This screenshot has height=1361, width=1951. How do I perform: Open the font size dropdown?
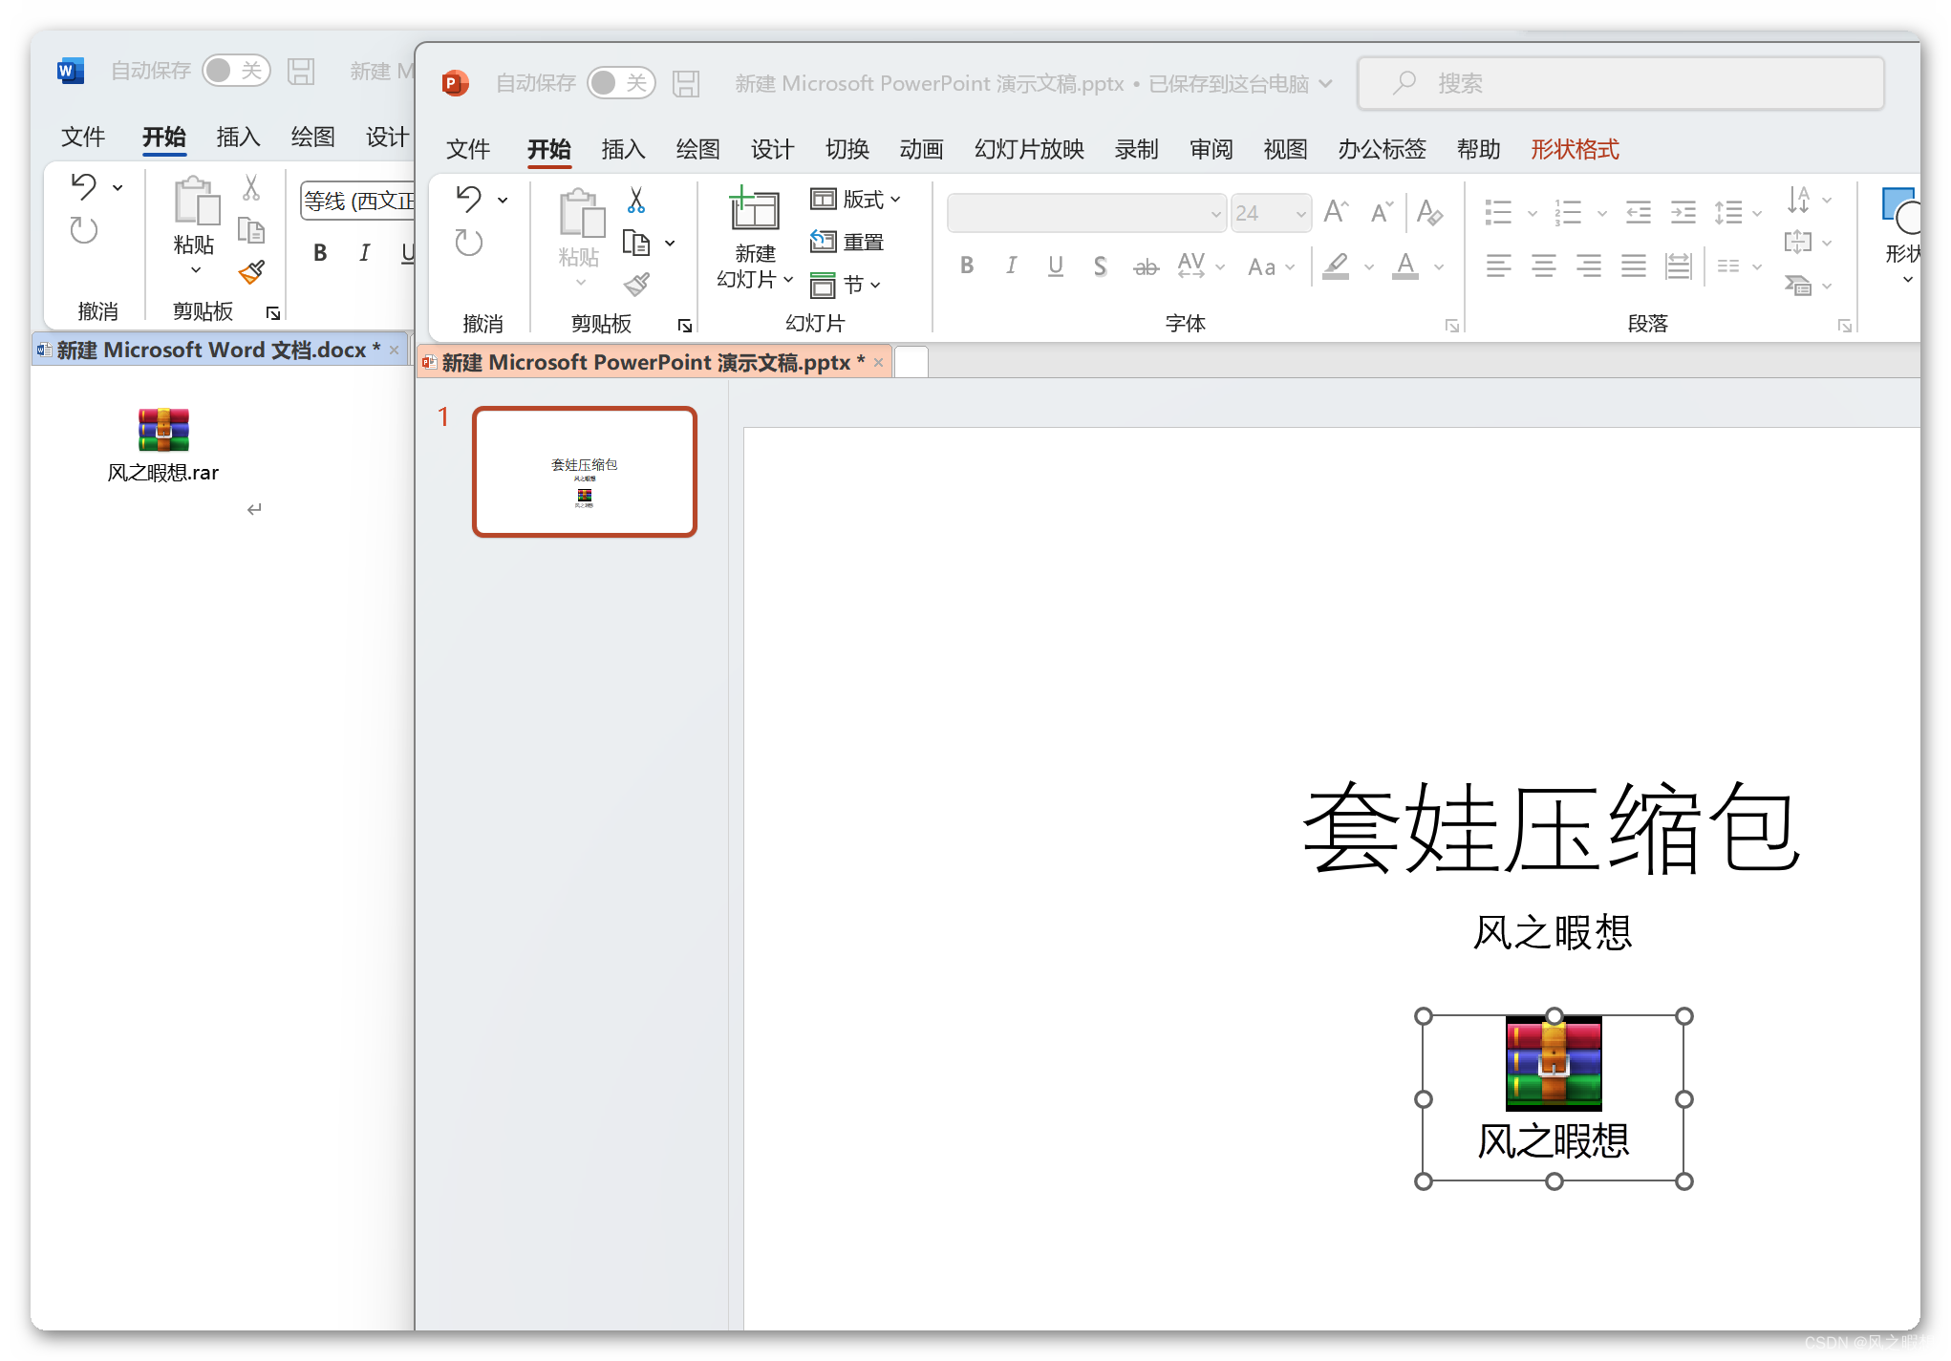(1300, 214)
